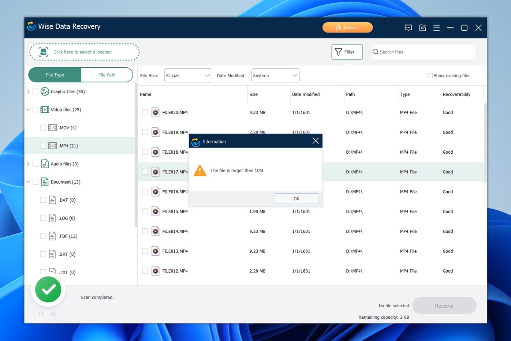Screen dimensions: 511x341
Task: Open the hamburger menu in title bar
Action: click(x=436, y=28)
